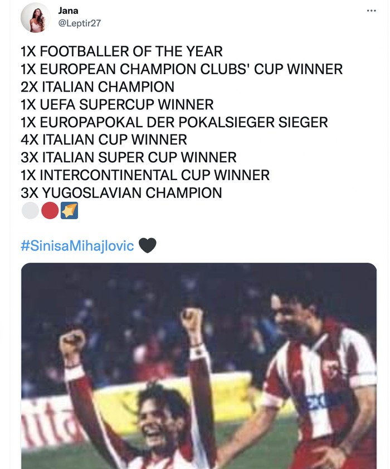Open the tweet's three-dot More menu
The image size is (390, 469).
click(371, 11)
